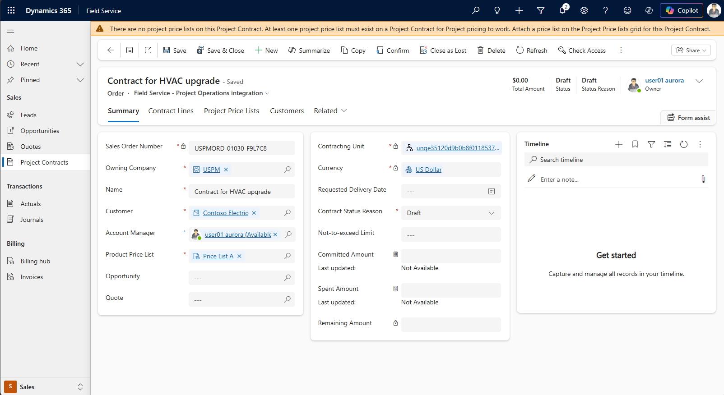Image resolution: width=724 pixels, height=395 pixels.
Task: Remove Contoso Electric from Customer field
Action: click(254, 213)
